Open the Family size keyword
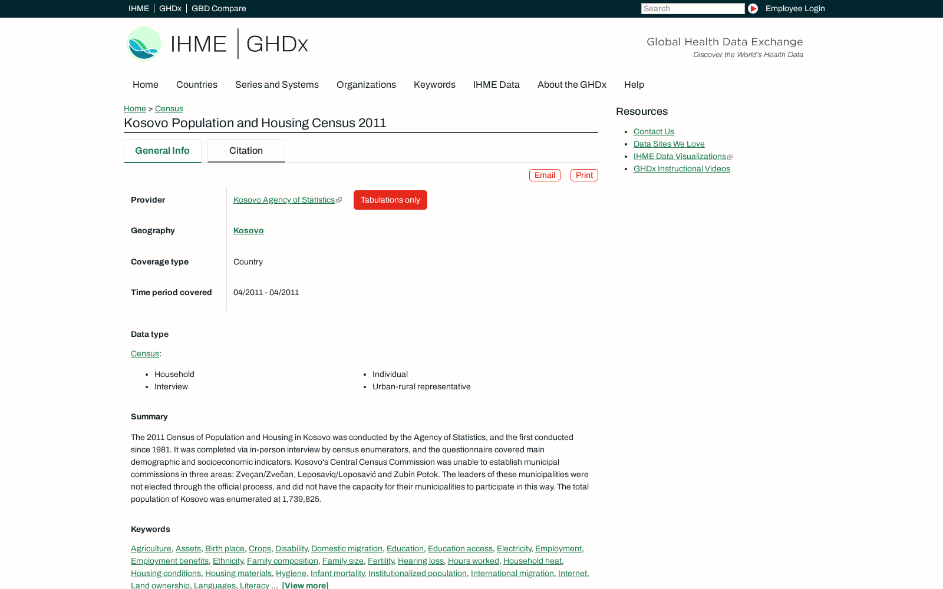 [343, 561]
